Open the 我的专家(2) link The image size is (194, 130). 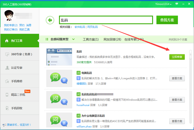(x=11, y=25)
